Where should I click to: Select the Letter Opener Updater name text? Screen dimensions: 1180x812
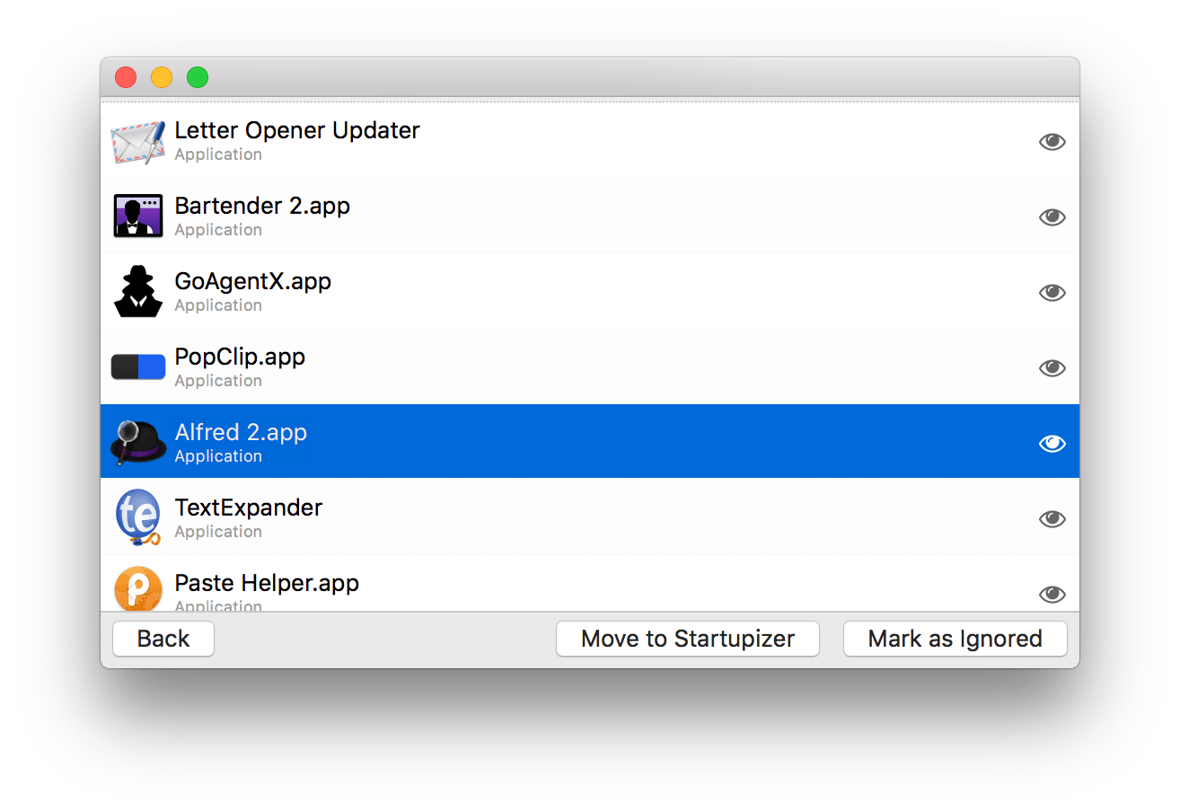[x=297, y=130]
